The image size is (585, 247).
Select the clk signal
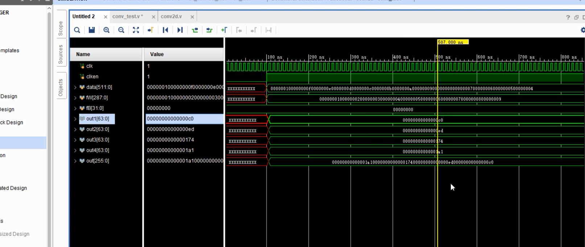point(90,66)
